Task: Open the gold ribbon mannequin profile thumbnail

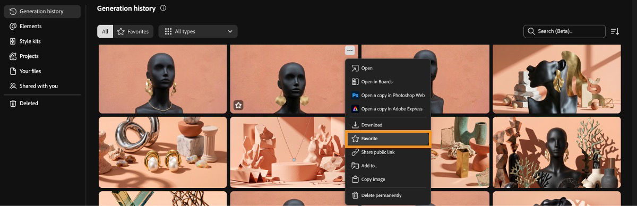Action: tap(556, 79)
